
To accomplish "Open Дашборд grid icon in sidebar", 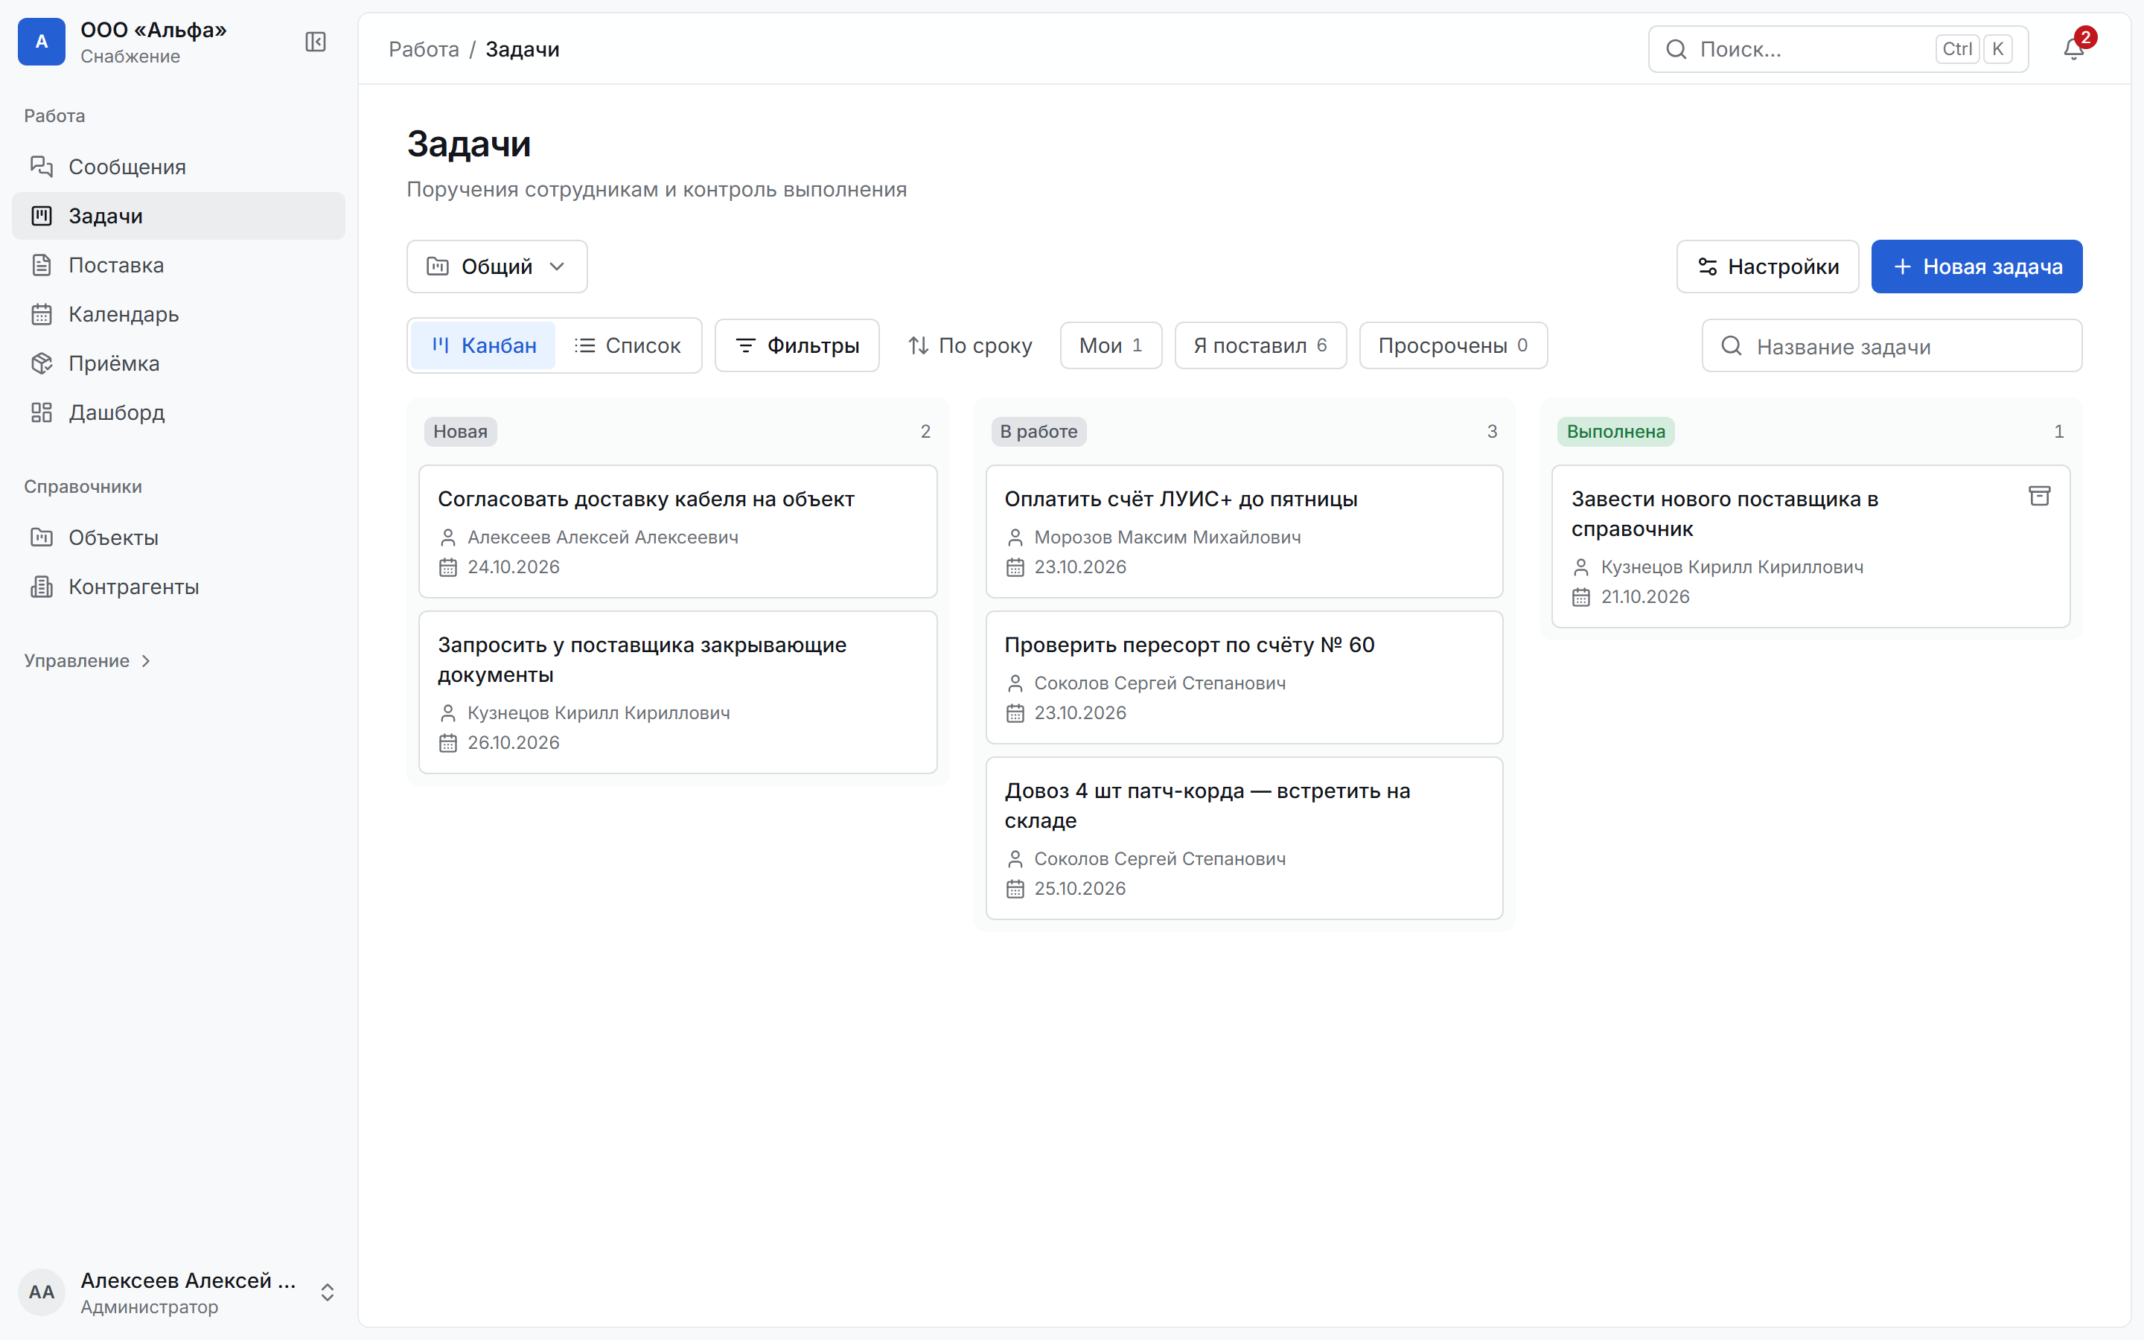I will [42, 412].
